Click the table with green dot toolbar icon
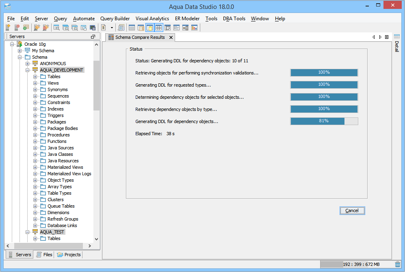Image resolution: width=405 pixels, height=272 pixels. click(x=26, y=28)
